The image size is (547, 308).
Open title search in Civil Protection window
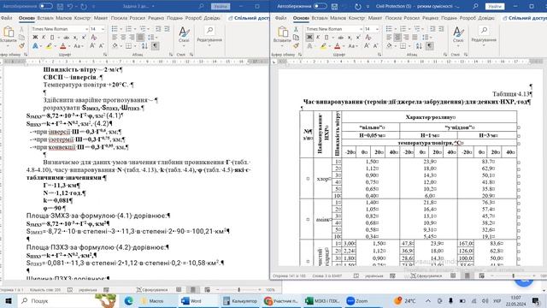click(x=475, y=6)
